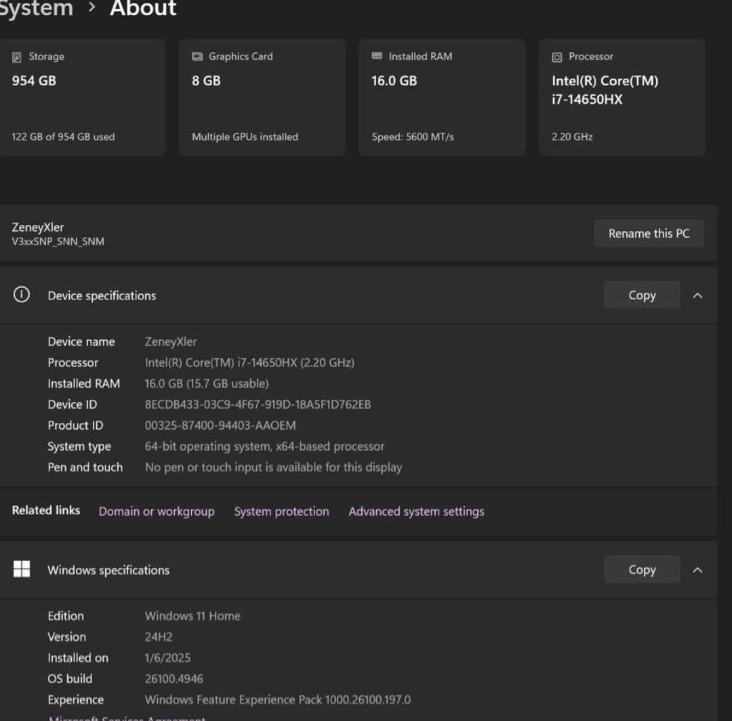This screenshot has width=732, height=721.
Task: Click the Rename this PC button
Action: 649,233
